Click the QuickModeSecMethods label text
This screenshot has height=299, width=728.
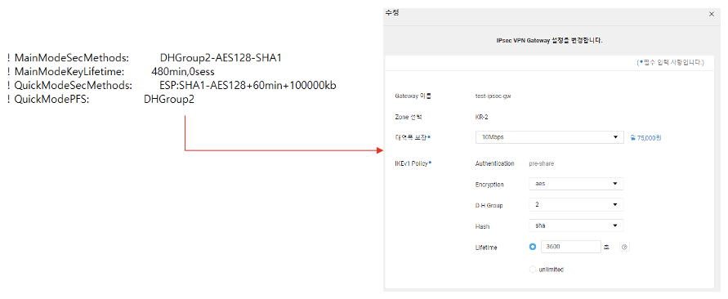(x=74, y=86)
